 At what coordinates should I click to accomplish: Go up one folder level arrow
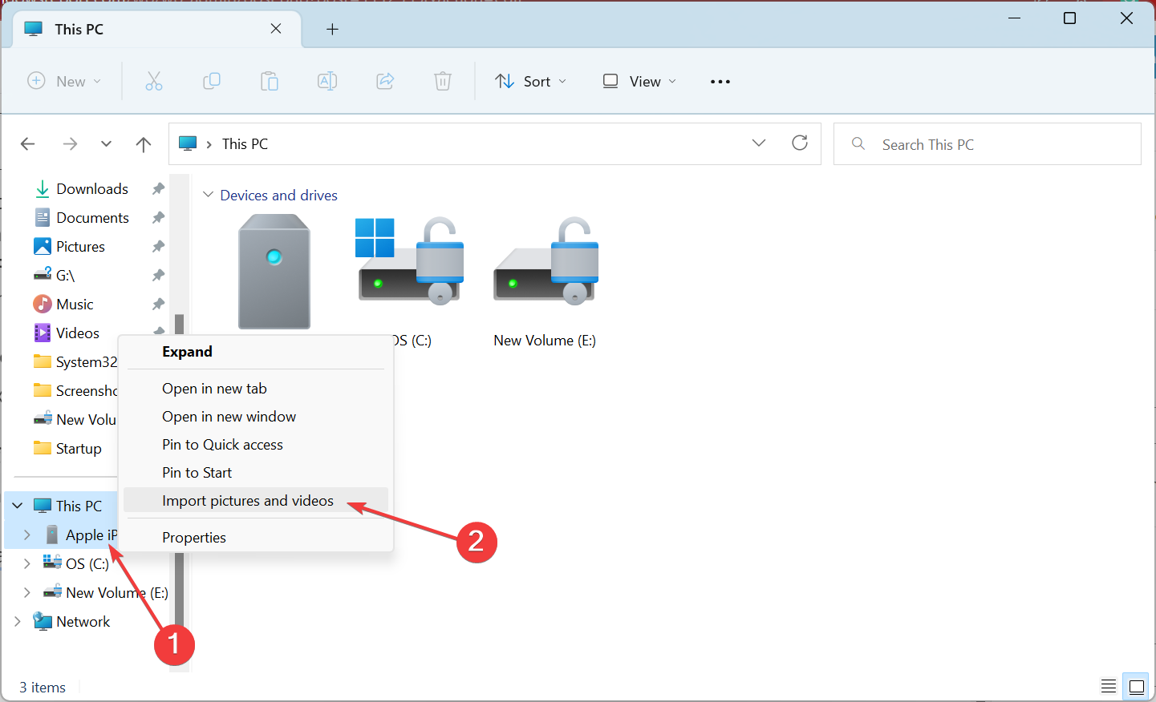pyautogui.click(x=144, y=144)
